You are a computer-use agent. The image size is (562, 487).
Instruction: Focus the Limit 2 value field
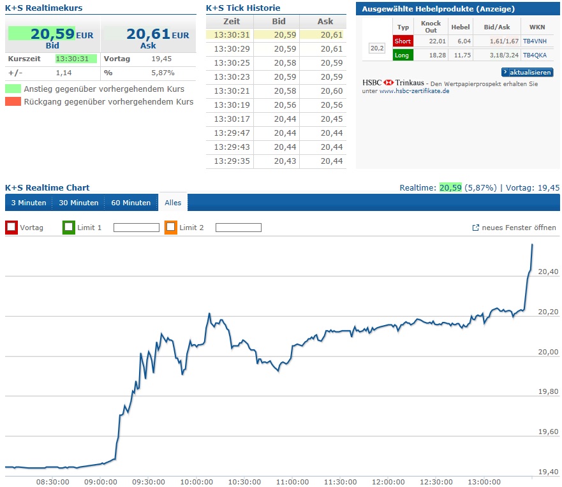point(239,228)
